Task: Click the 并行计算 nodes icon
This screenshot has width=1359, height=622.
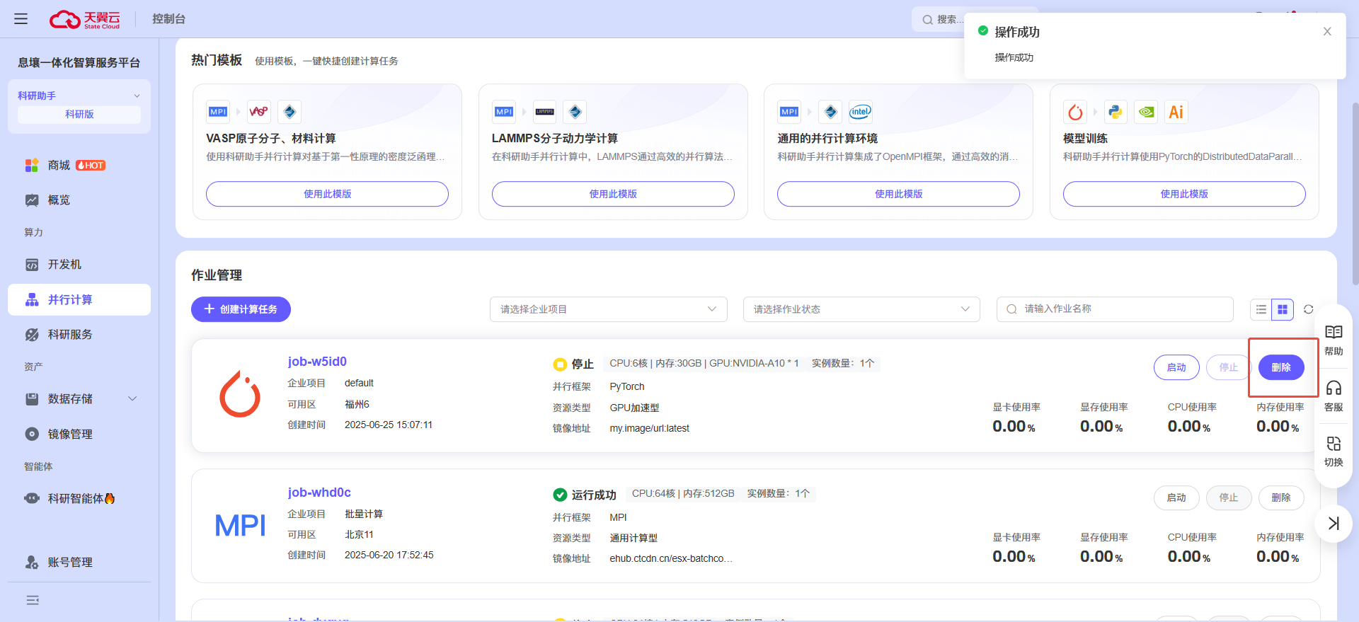Action: coord(32,299)
